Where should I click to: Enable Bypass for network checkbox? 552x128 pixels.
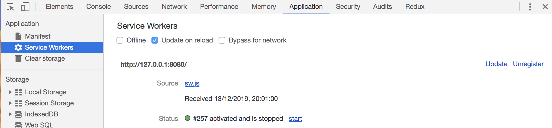point(222,41)
